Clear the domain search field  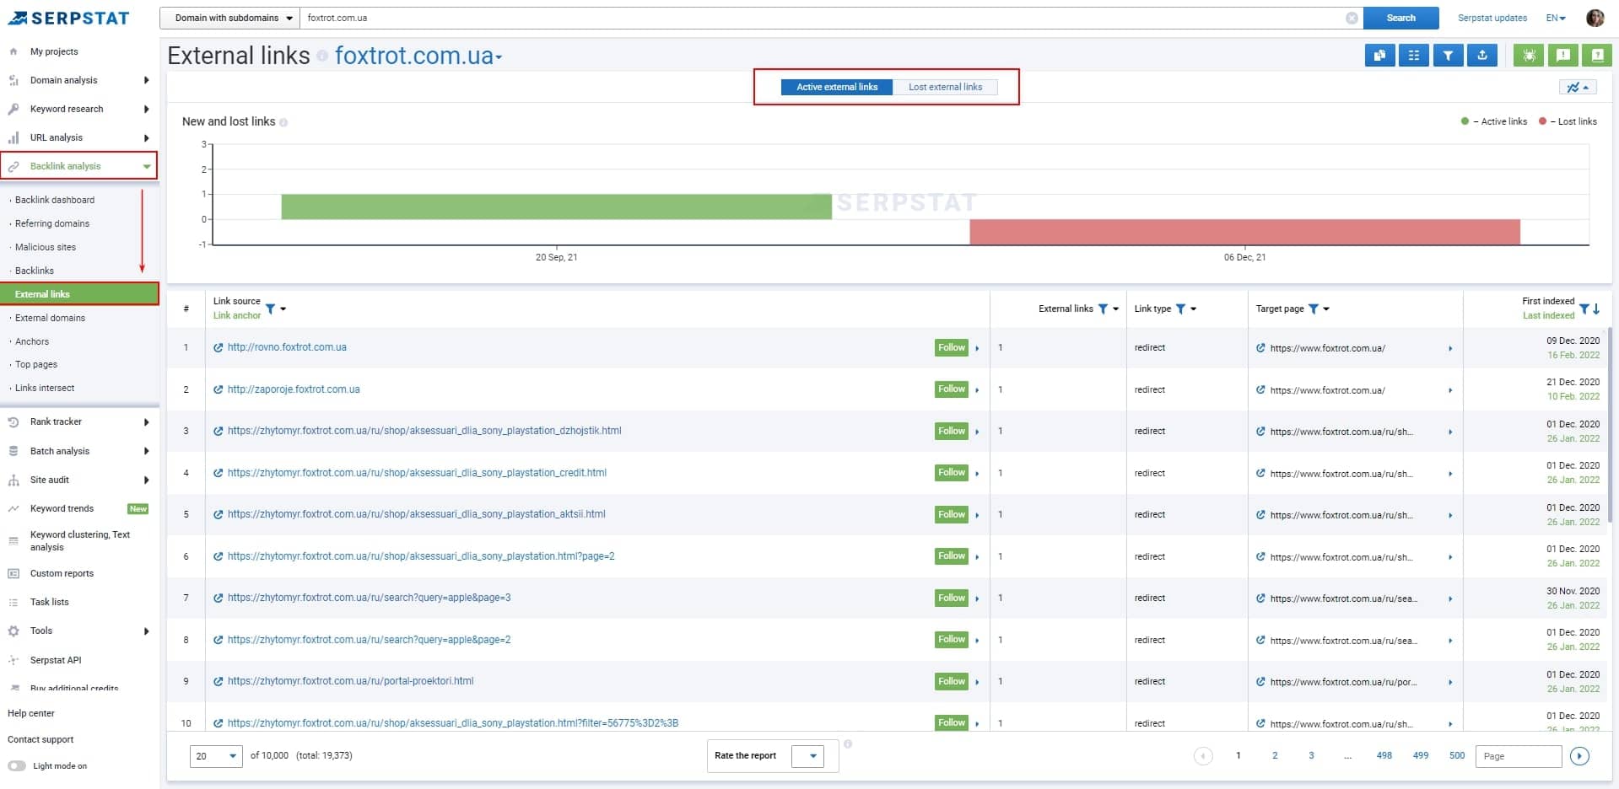pos(1352,18)
